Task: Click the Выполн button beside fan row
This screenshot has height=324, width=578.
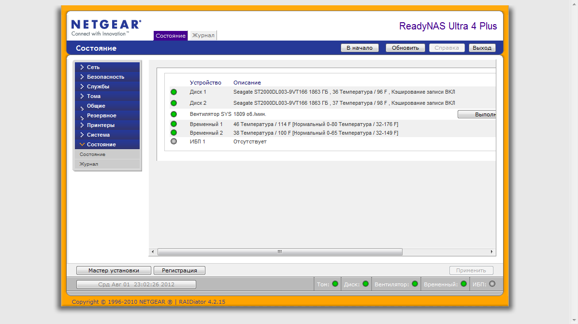Action: tap(477, 114)
